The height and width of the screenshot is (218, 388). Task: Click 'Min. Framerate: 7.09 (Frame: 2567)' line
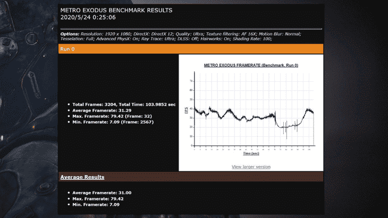click(x=113, y=122)
